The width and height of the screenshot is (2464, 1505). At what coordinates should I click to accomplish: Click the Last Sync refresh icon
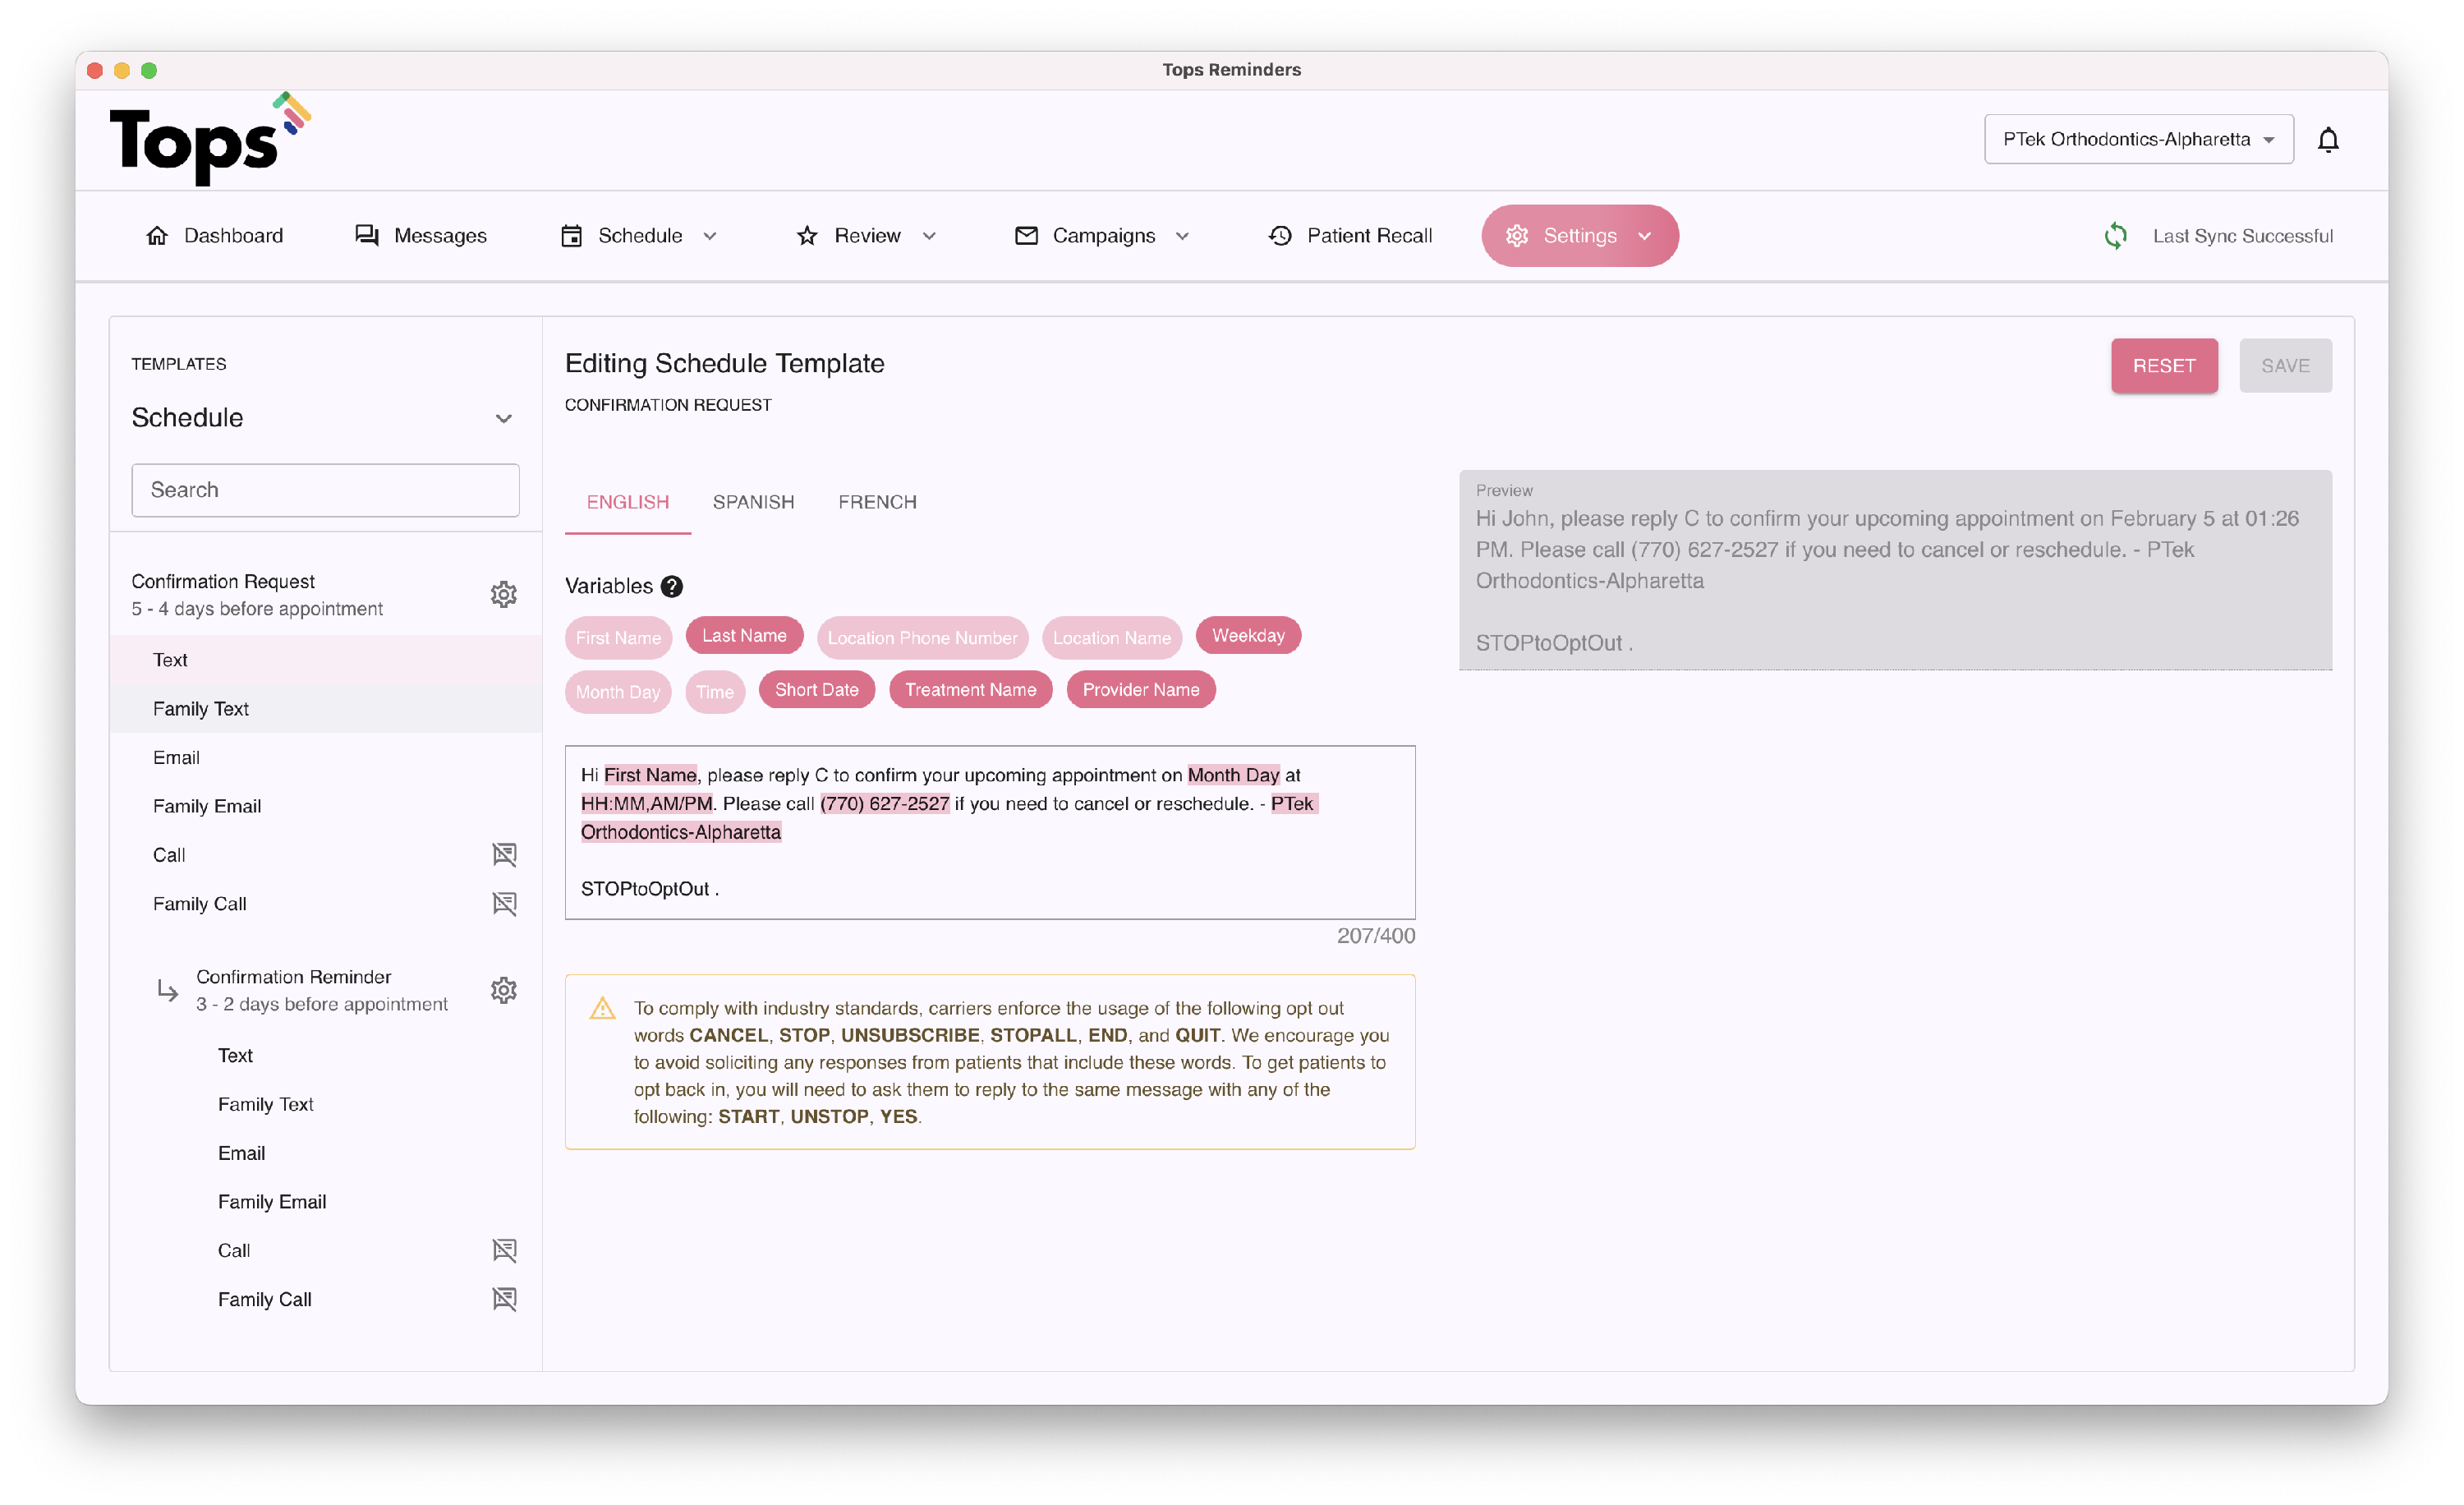tap(2115, 236)
